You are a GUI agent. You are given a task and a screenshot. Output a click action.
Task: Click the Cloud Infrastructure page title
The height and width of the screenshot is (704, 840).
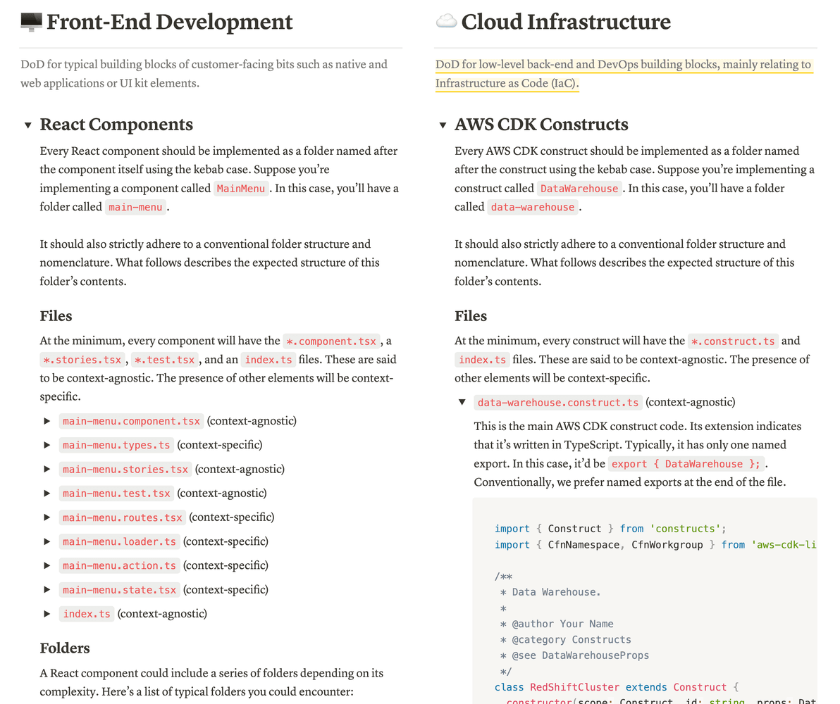(x=566, y=22)
